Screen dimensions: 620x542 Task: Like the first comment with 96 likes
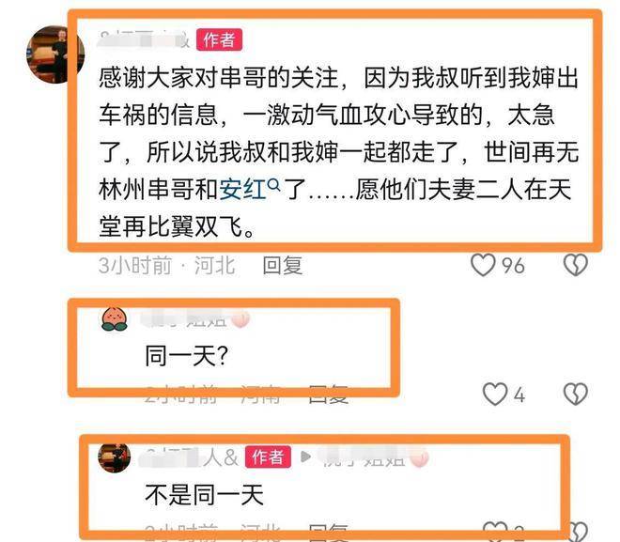483,265
